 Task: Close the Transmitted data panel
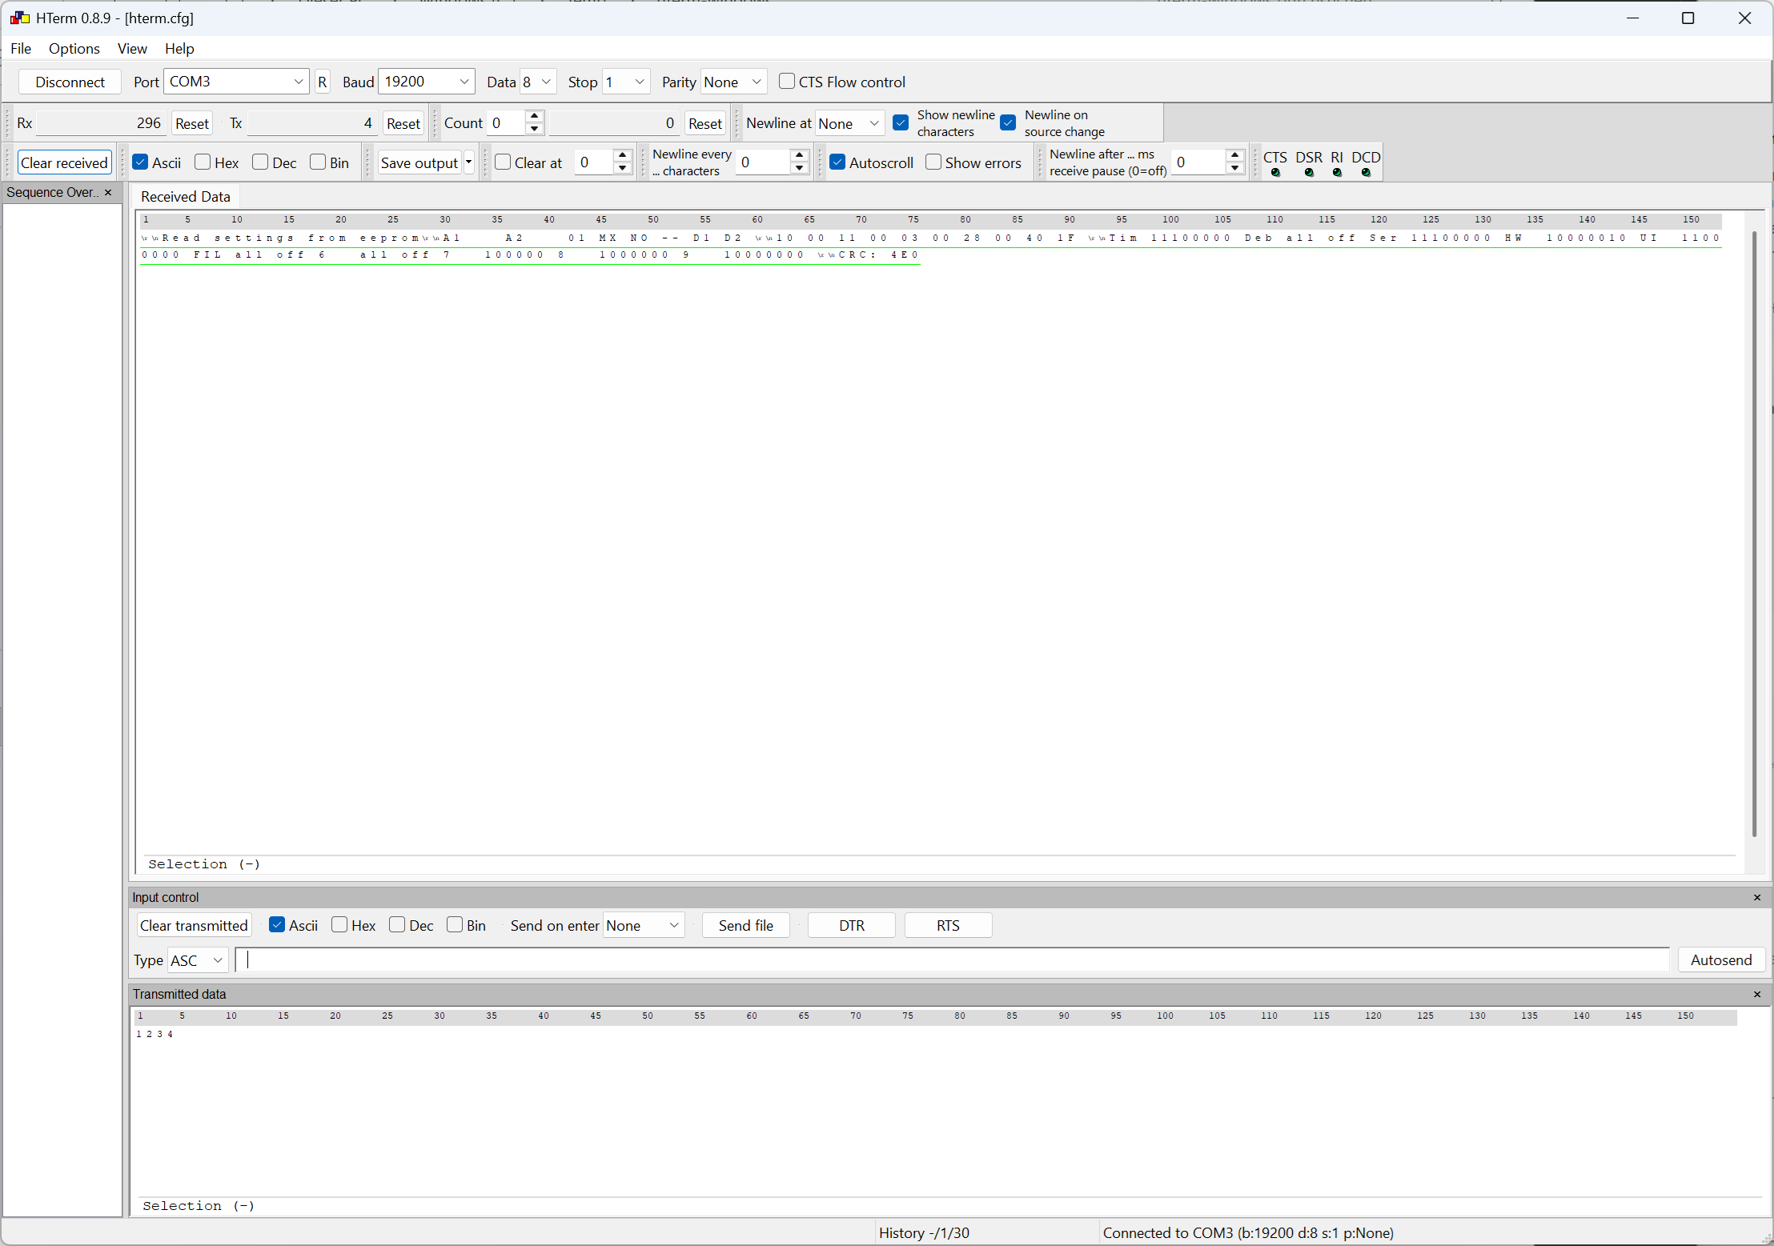pyautogui.click(x=1757, y=995)
